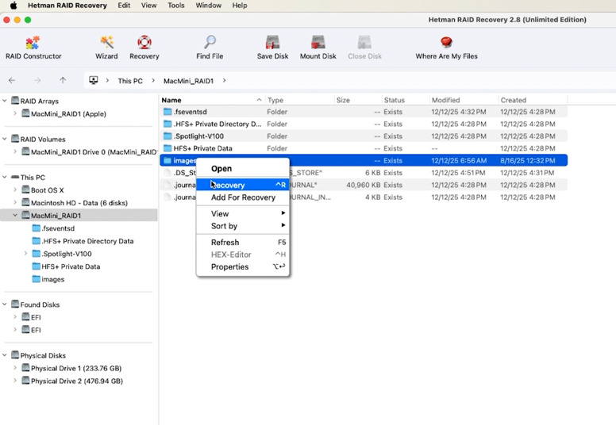Open Hetman RAID Recovery app menu
616x425 pixels.
[x=67, y=6]
